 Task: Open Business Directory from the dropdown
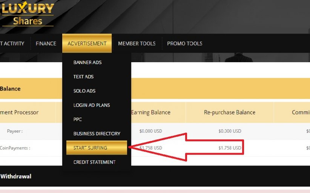(x=97, y=134)
